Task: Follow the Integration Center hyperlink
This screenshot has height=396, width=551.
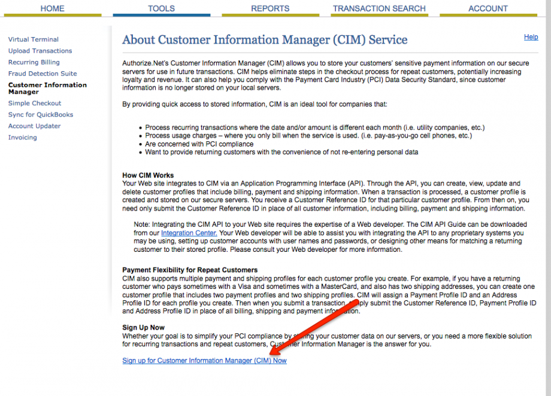Action: [189, 233]
